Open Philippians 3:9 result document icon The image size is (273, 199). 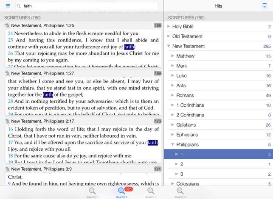coord(7,169)
